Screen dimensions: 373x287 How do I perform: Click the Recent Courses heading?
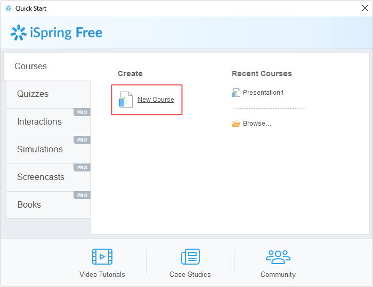(262, 73)
